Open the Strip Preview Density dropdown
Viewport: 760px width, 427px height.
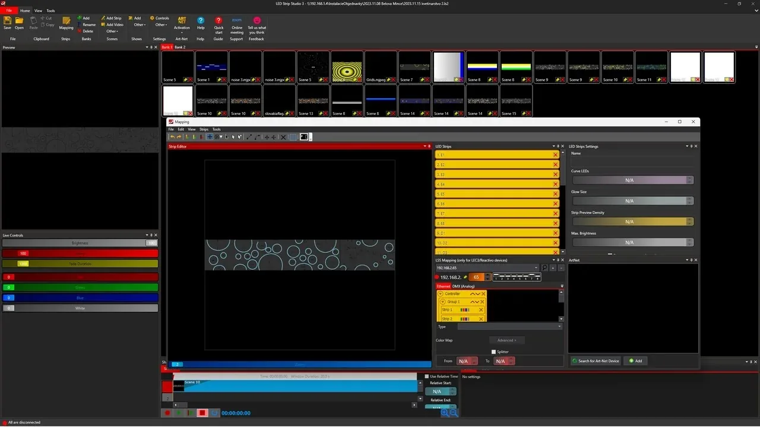[x=632, y=221]
